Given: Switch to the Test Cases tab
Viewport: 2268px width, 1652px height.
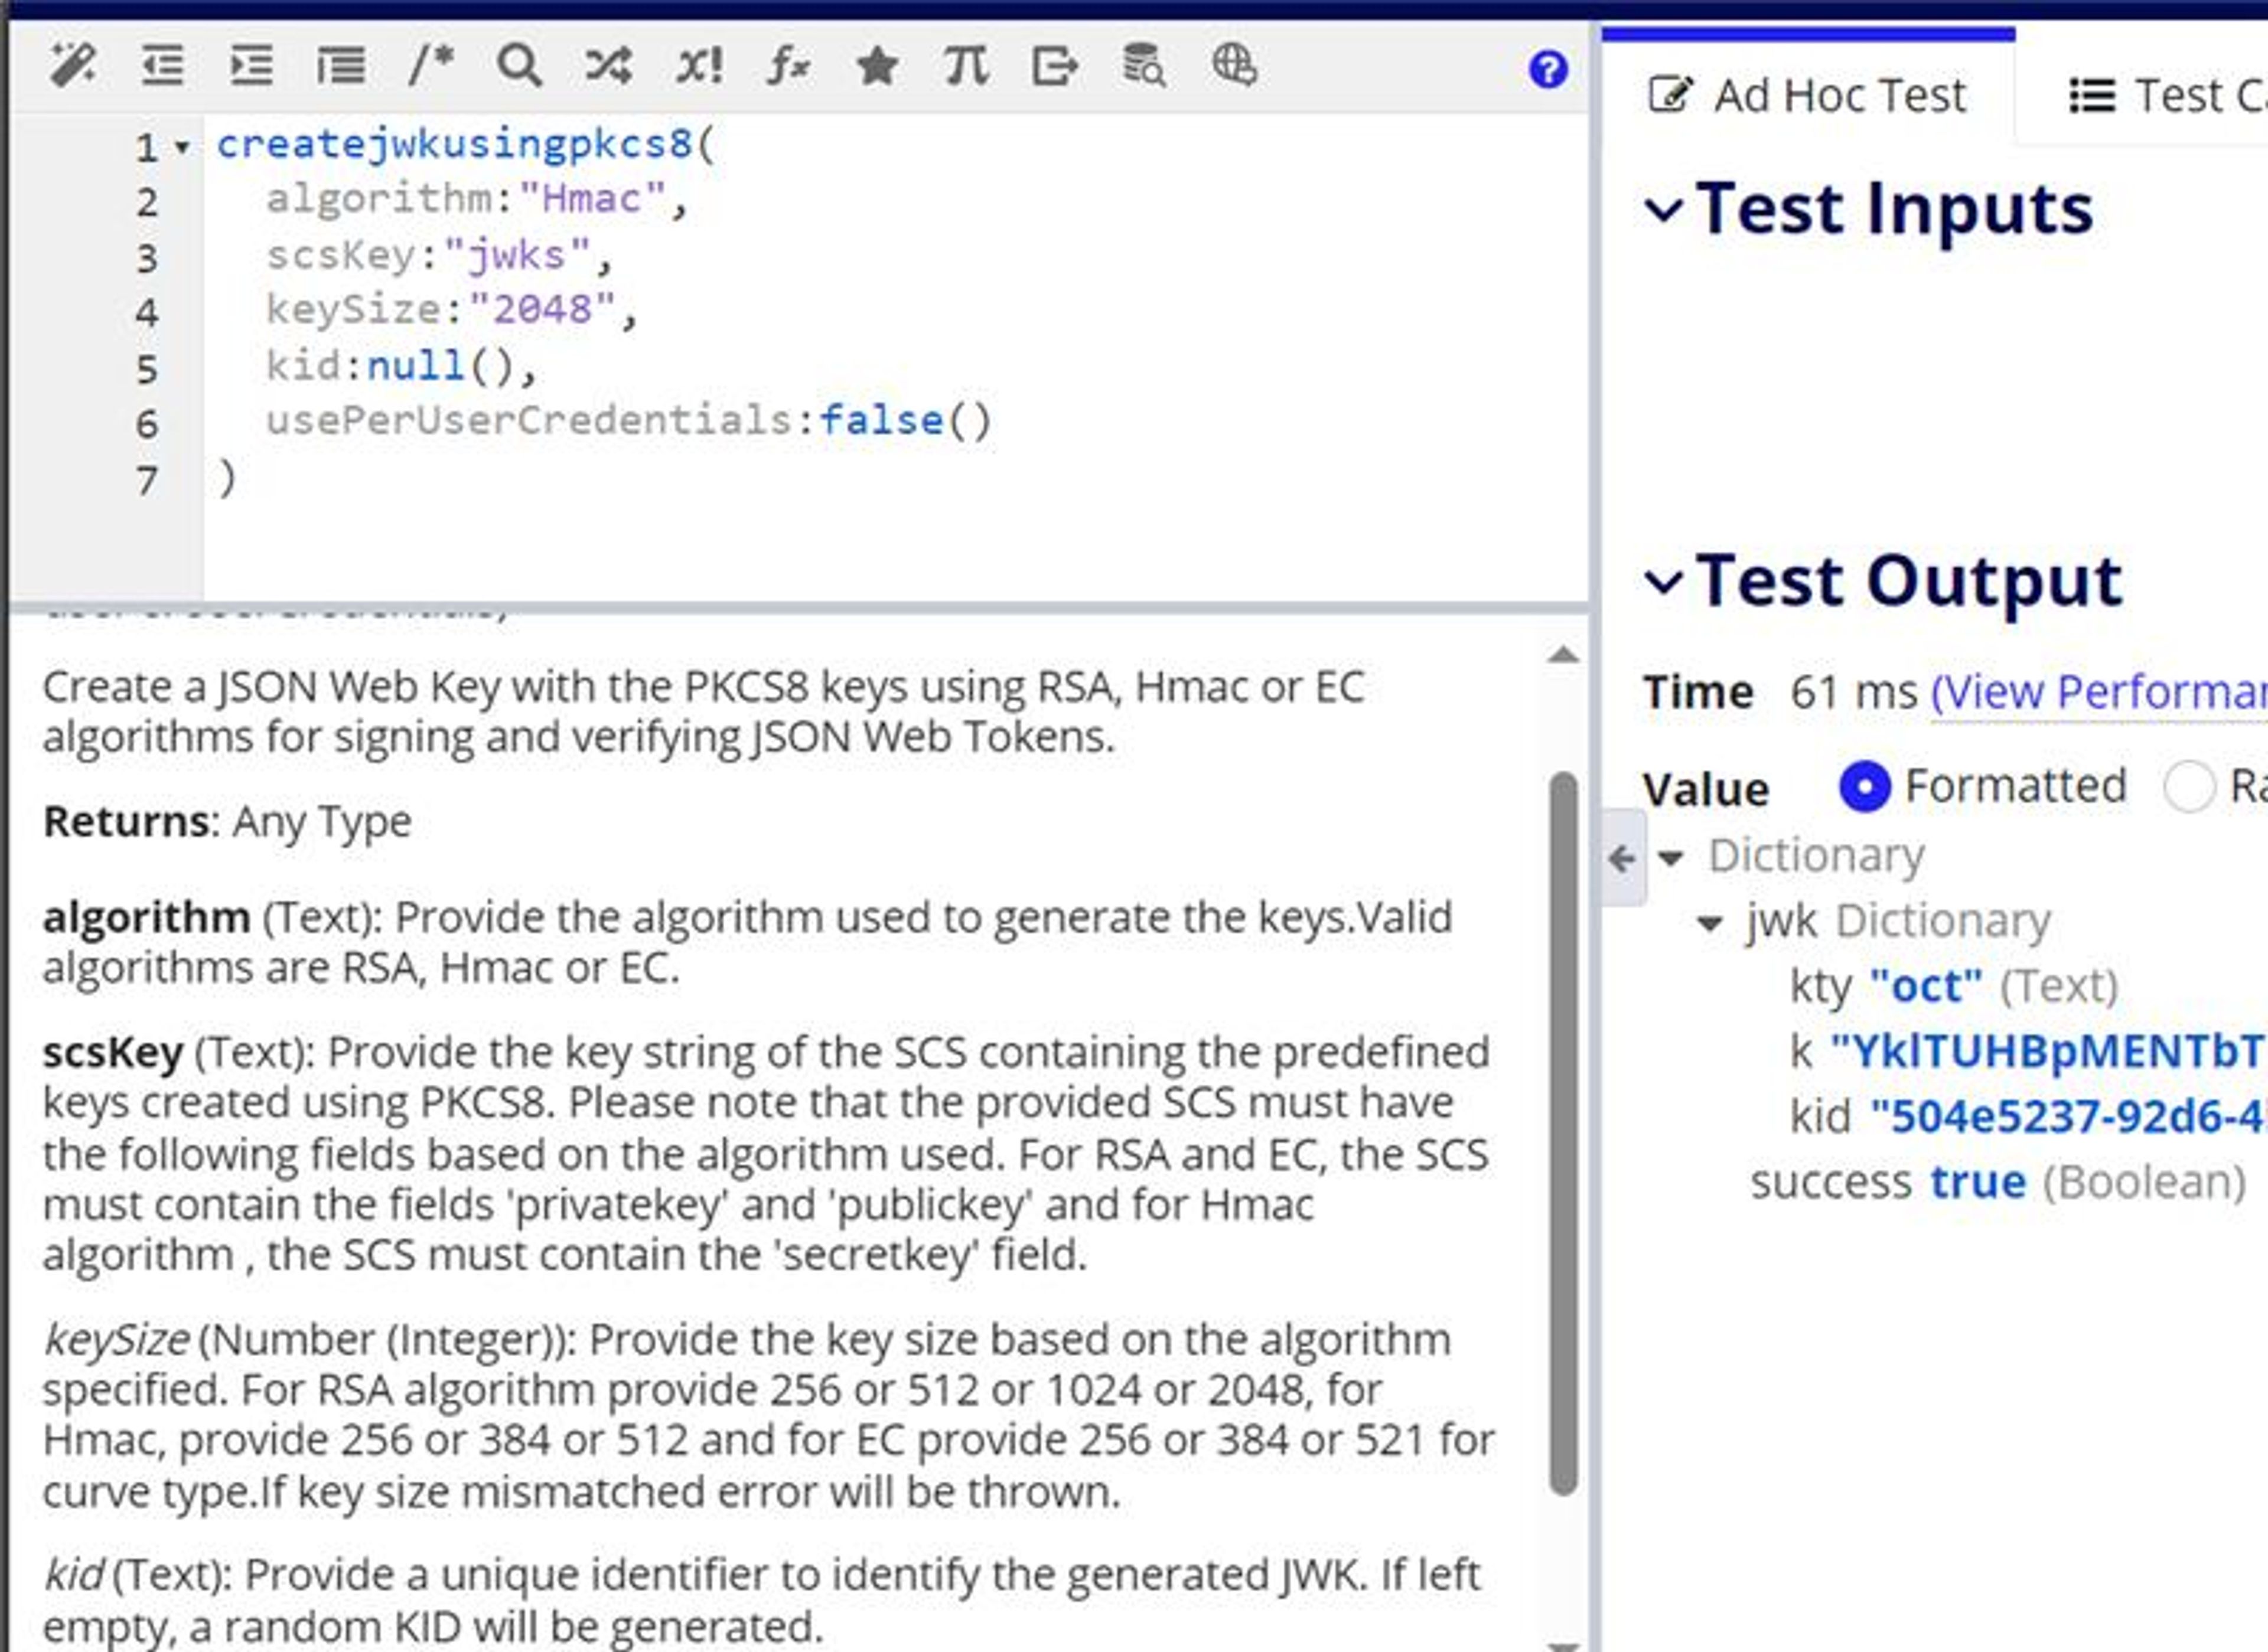Looking at the screenshot, I should point(2166,96).
